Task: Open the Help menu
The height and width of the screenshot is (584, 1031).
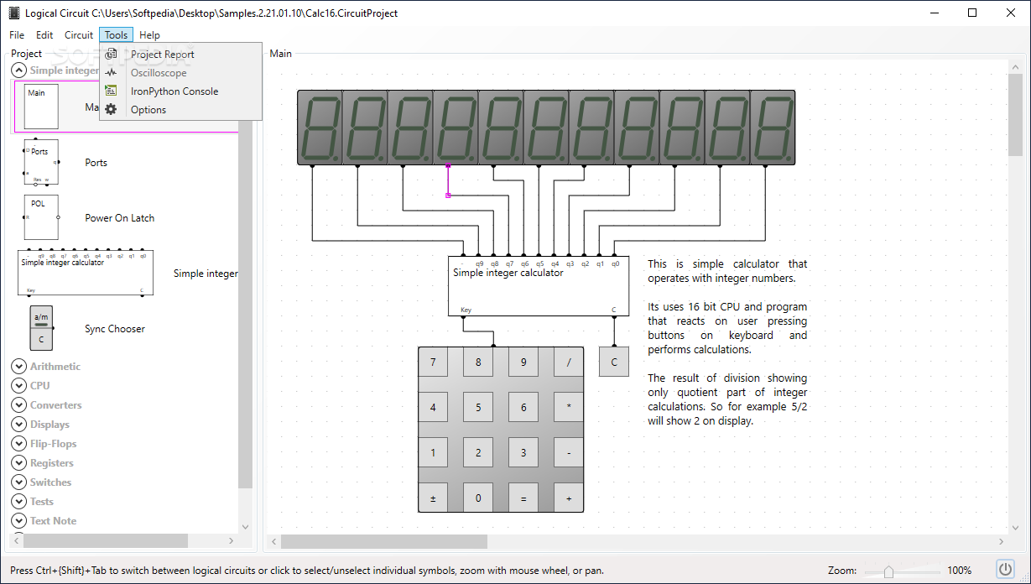Action: 149,35
